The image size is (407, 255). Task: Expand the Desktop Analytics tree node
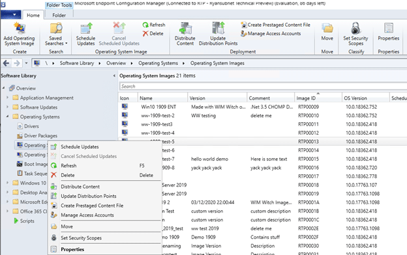click(x=8, y=193)
